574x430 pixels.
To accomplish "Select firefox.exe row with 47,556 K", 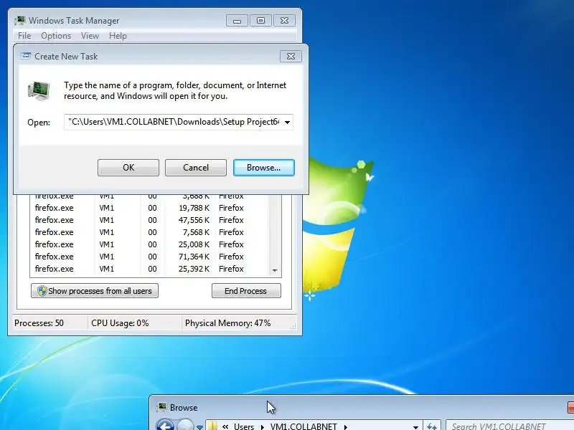I will (149, 220).
